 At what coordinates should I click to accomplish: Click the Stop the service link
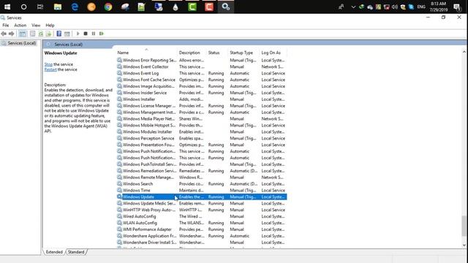(48, 64)
